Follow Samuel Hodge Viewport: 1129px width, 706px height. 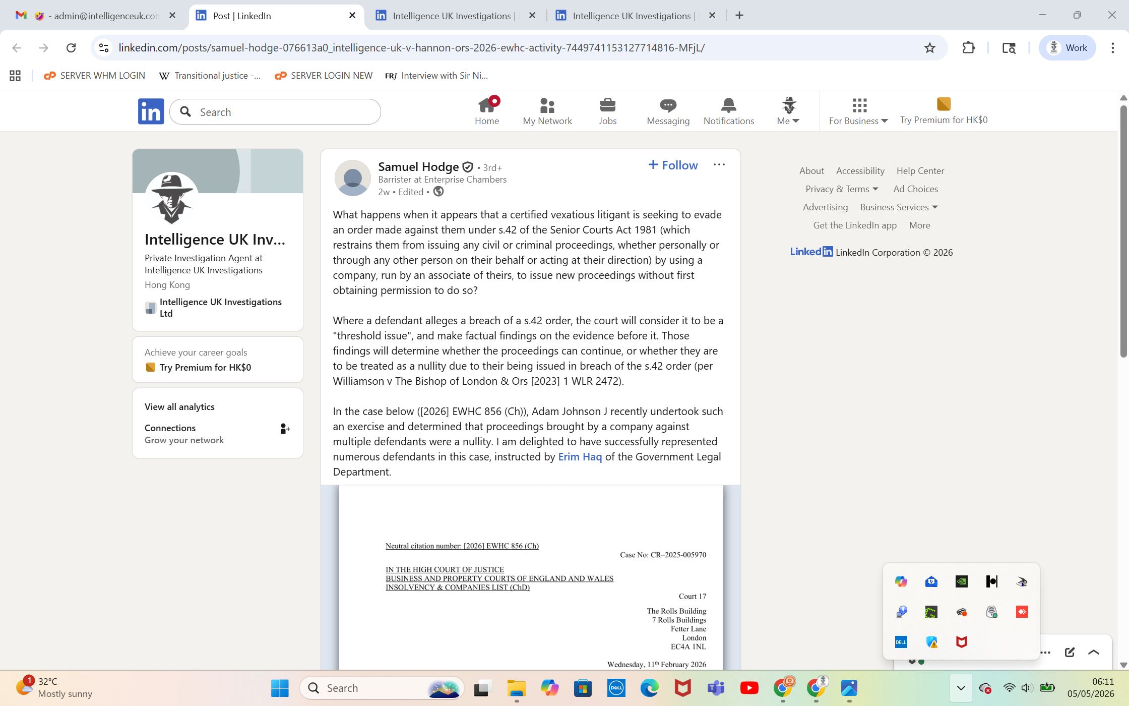point(672,165)
